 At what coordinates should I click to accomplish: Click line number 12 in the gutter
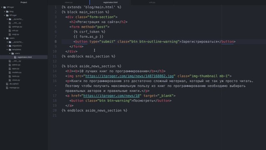point(54,61)
